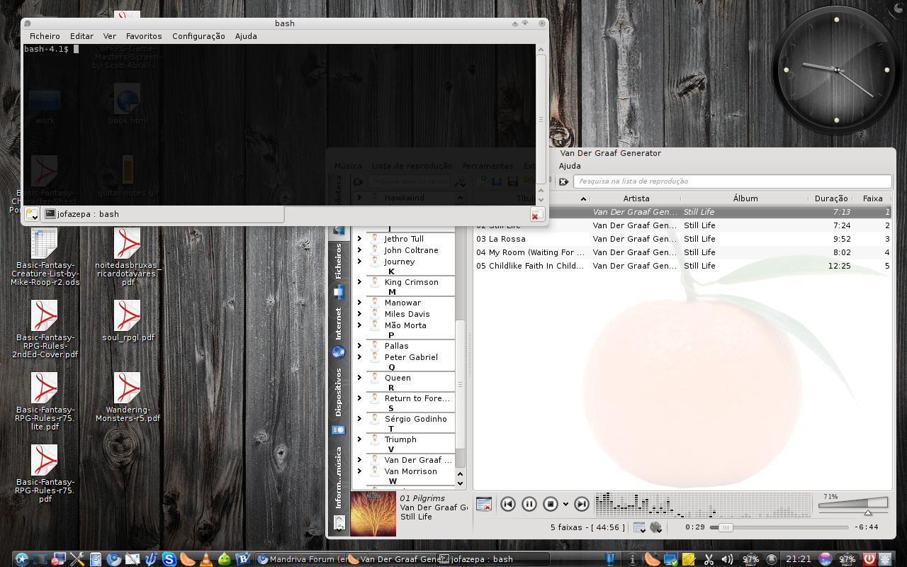Open Ficheiro menu in bash terminal
907x567 pixels.
(x=45, y=36)
